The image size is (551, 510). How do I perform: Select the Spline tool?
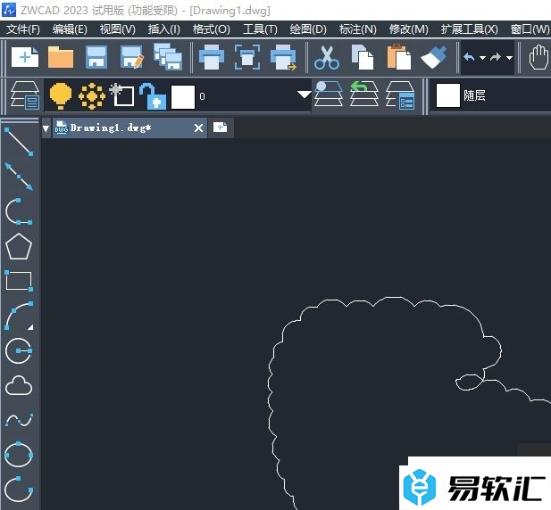[19, 420]
